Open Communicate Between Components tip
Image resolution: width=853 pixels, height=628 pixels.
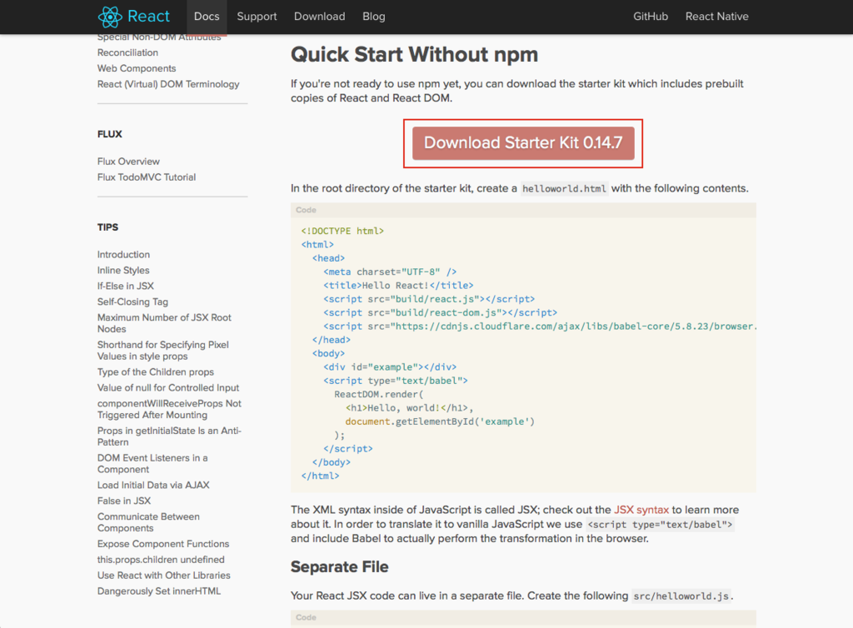tap(148, 522)
